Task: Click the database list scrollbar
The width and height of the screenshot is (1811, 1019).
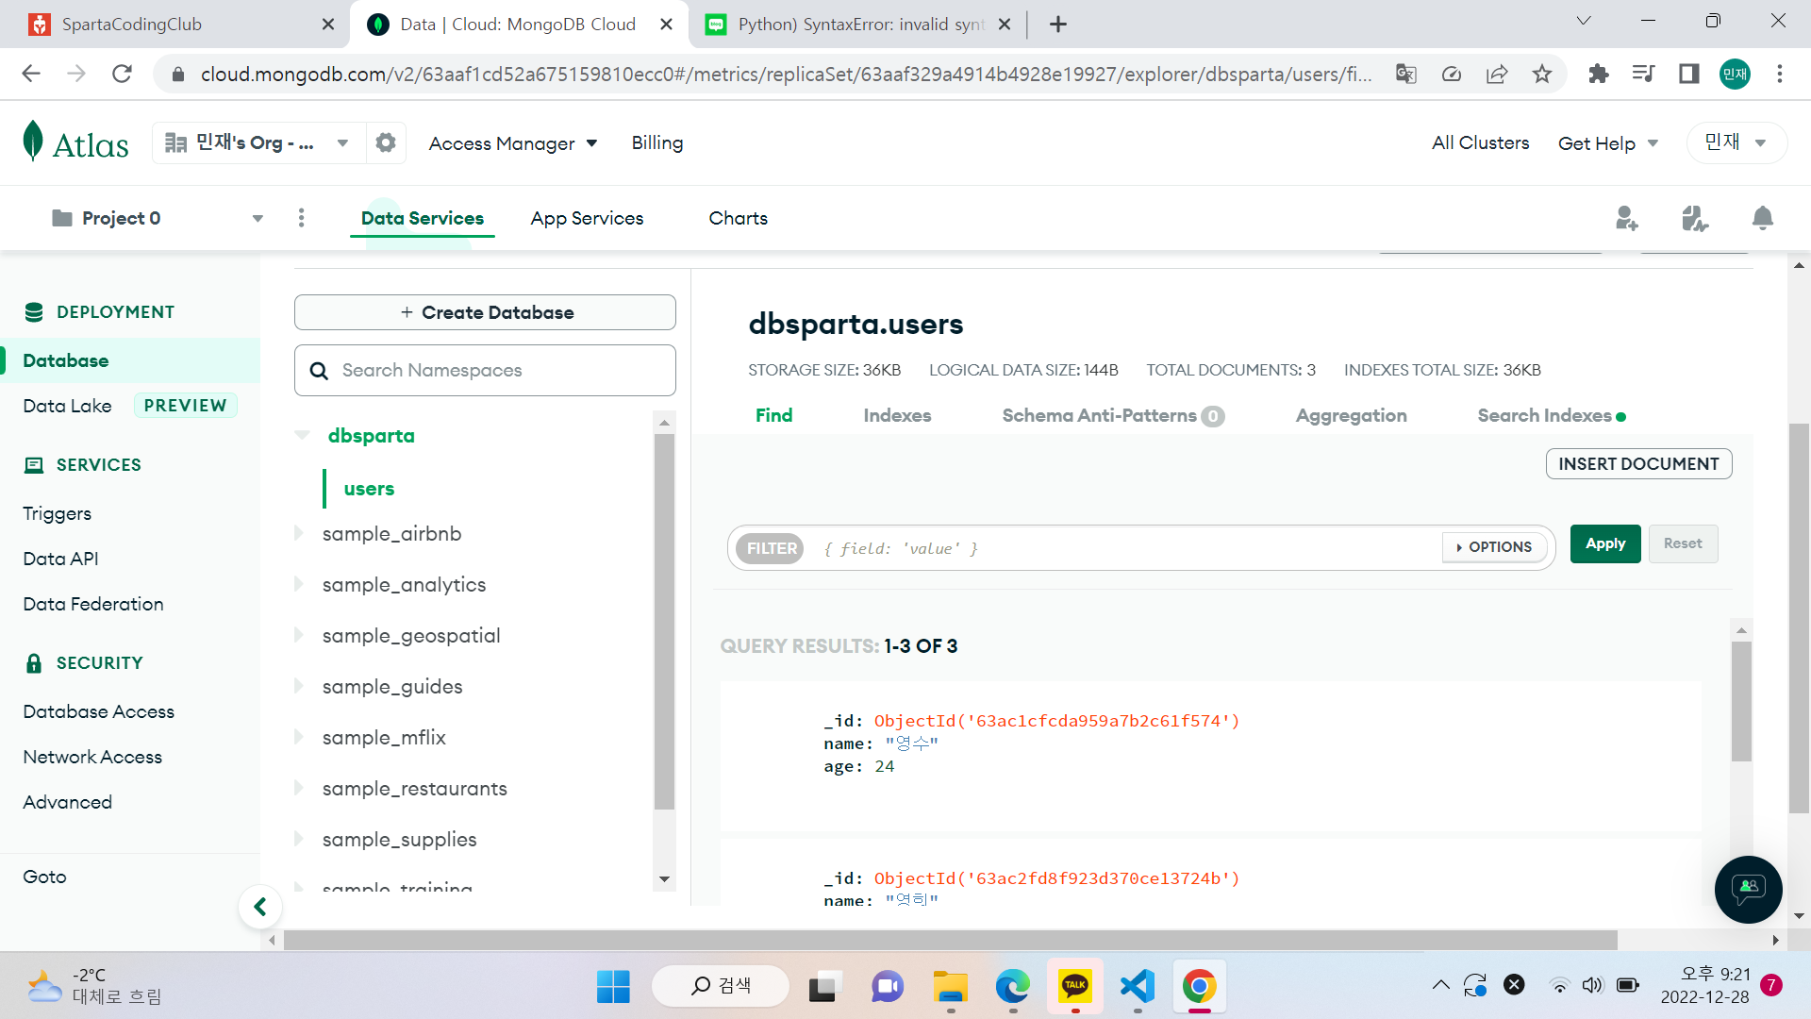Action: 665,623
